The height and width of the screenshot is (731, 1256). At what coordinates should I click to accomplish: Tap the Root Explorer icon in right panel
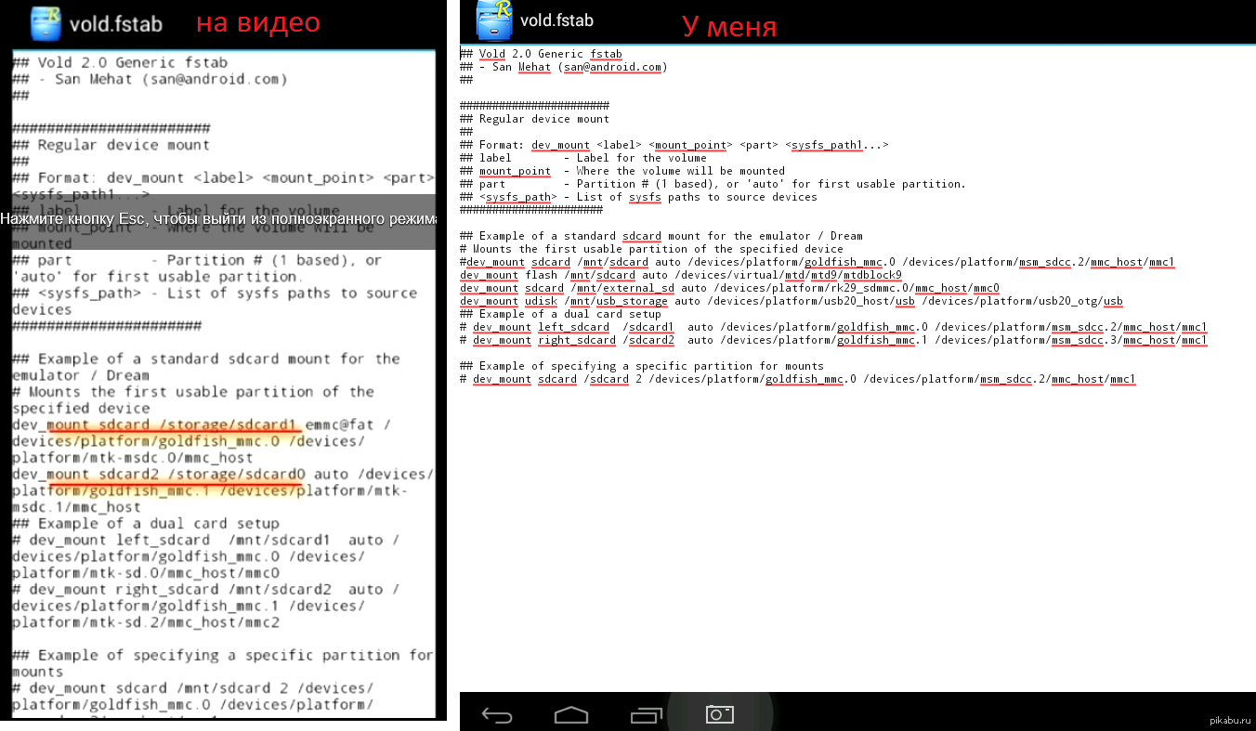click(x=494, y=20)
